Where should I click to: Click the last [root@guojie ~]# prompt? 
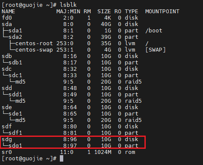point(29,159)
